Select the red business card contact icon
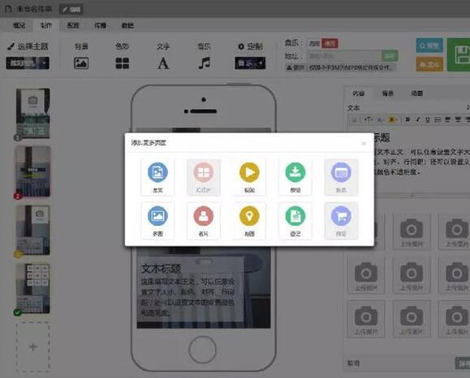The image size is (470, 378). click(204, 220)
